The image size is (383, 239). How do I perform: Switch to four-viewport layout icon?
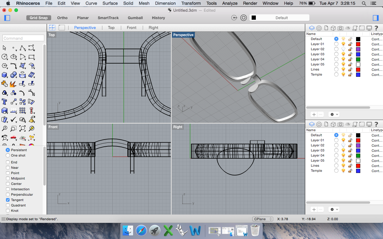[x=52, y=27]
